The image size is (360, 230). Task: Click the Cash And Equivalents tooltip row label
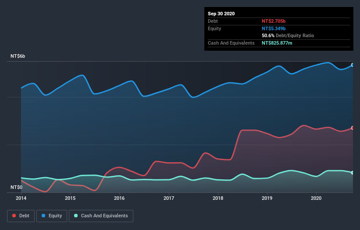pos(231,43)
